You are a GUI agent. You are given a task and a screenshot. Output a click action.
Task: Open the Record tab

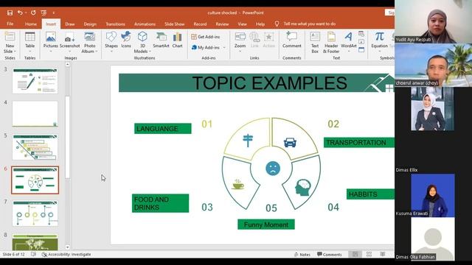pyautogui.click(x=200, y=24)
